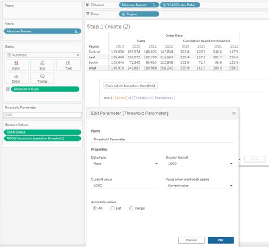Click the Pages shelf label

click(9, 6)
